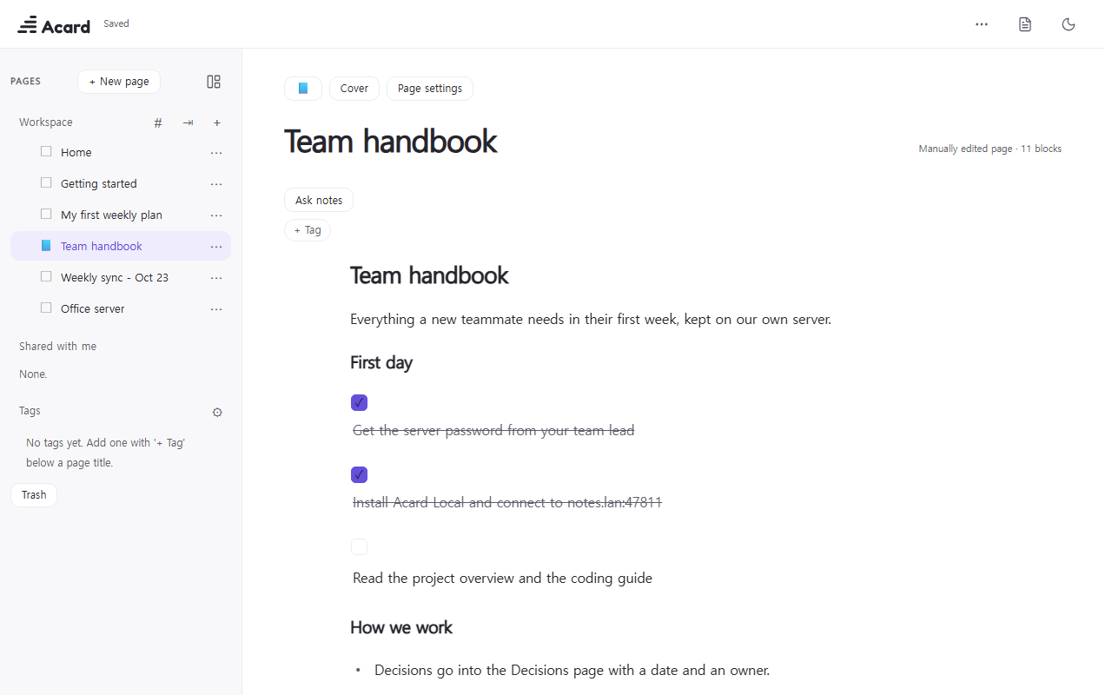Add a tag with + Tag button
This screenshot has width=1112, height=695.
308,230
